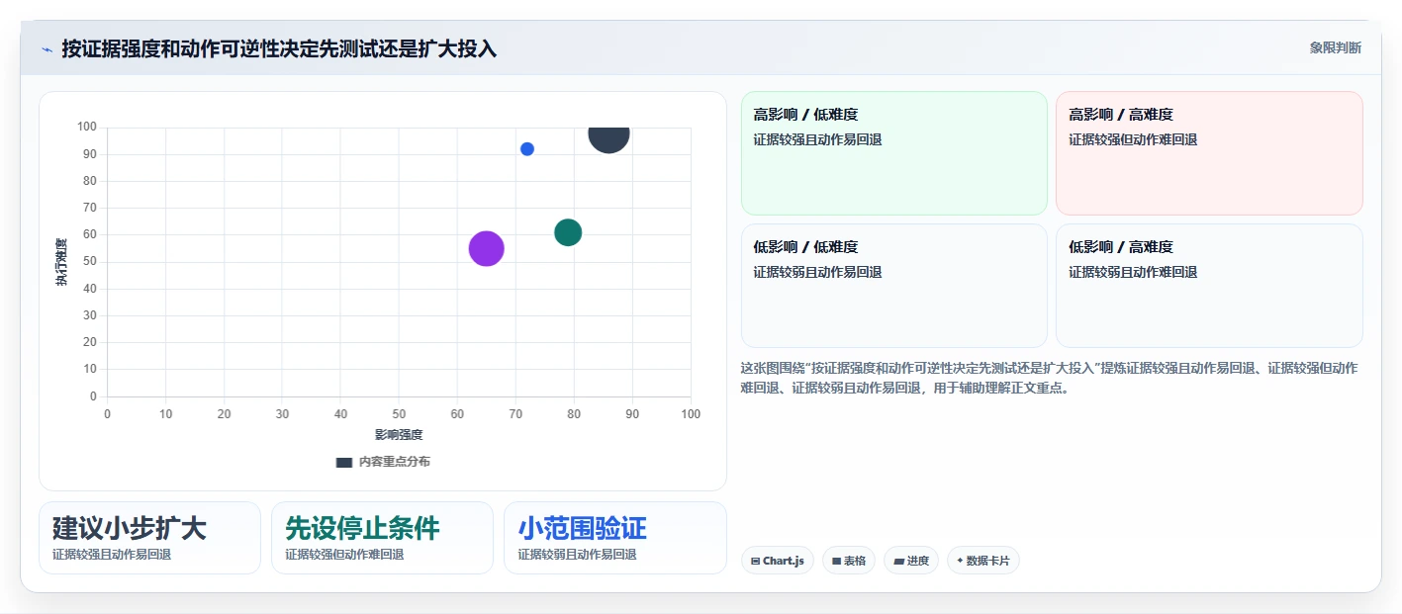Click 证据较弱且动作易回退 text under 小范围验证
Image resolution: width=1402 pixels, height=614 pixels.
(x=577, y=555)
